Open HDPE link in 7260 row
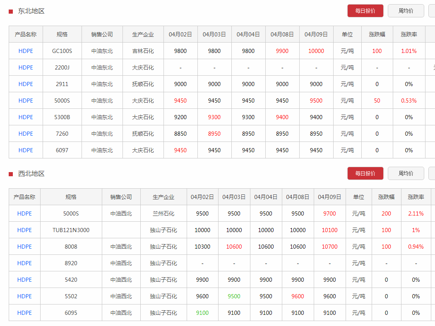 (x=26, y=134)
